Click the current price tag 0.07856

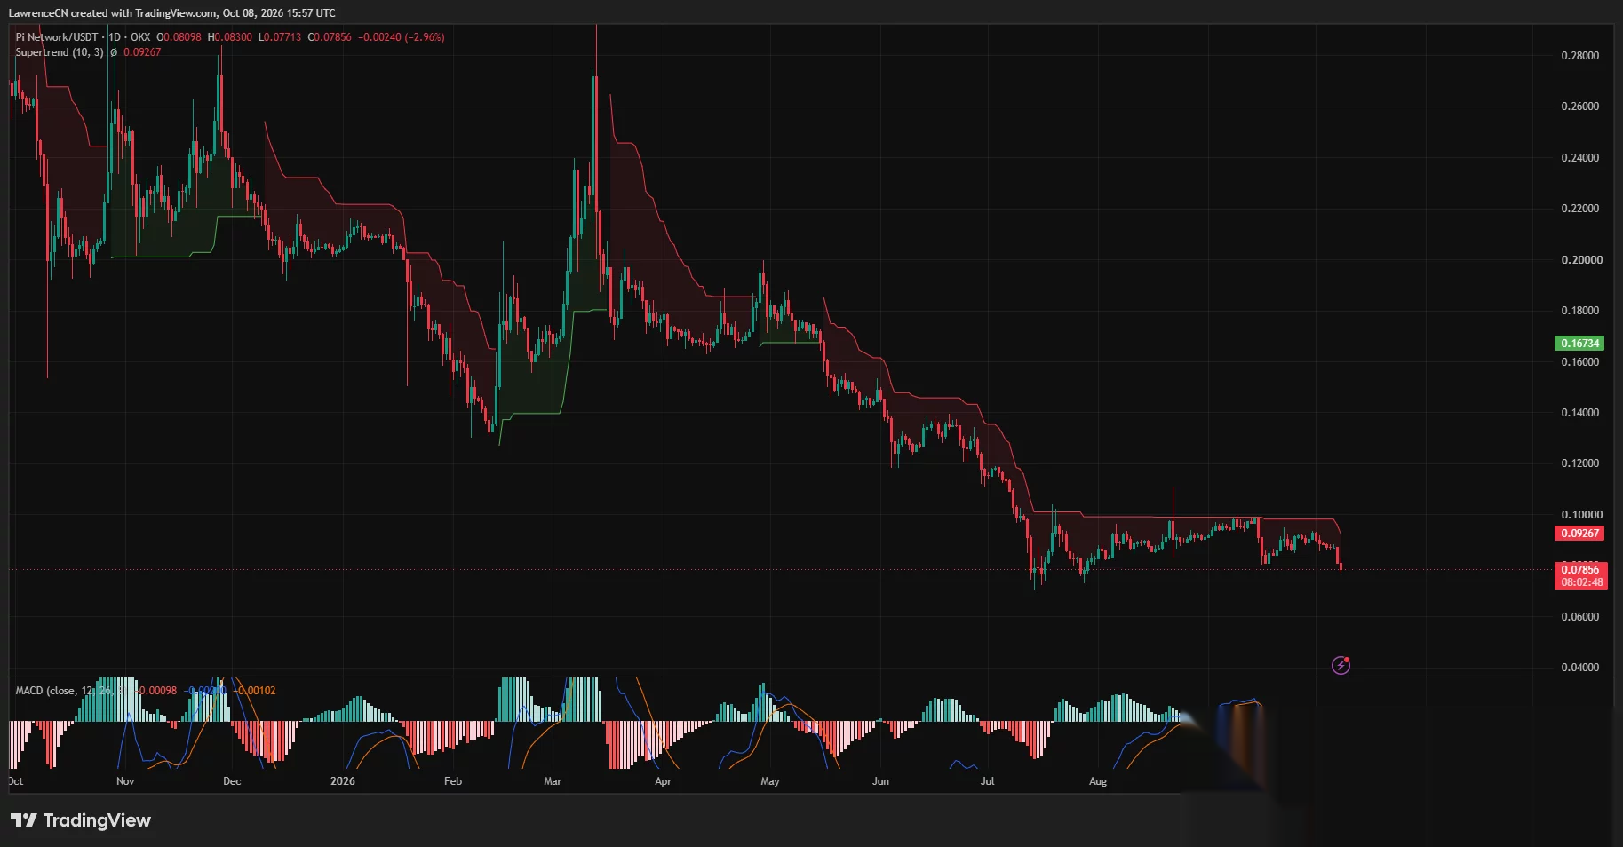[1580, 570]
